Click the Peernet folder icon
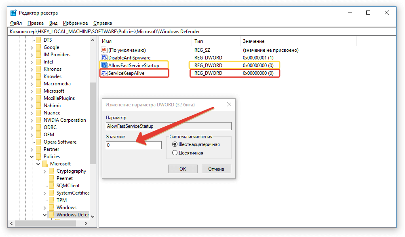The image size is (405, 237). click(51, 178)
